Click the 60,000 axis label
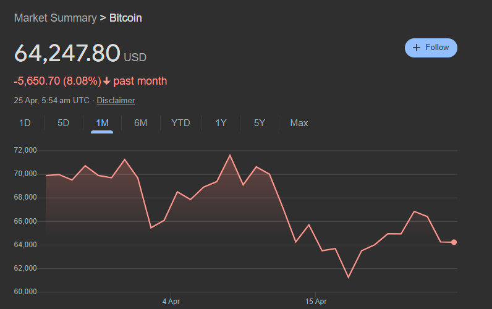This screenshot has height=309, width=492. 25,292
